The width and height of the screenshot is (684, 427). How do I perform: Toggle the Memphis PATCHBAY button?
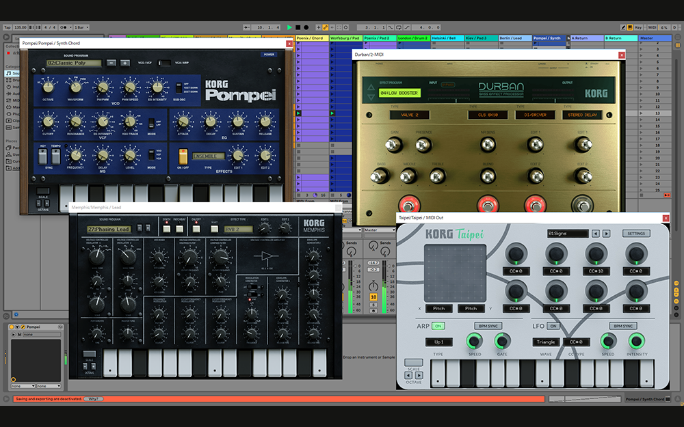pyautogui.click(x=179, y=229)
